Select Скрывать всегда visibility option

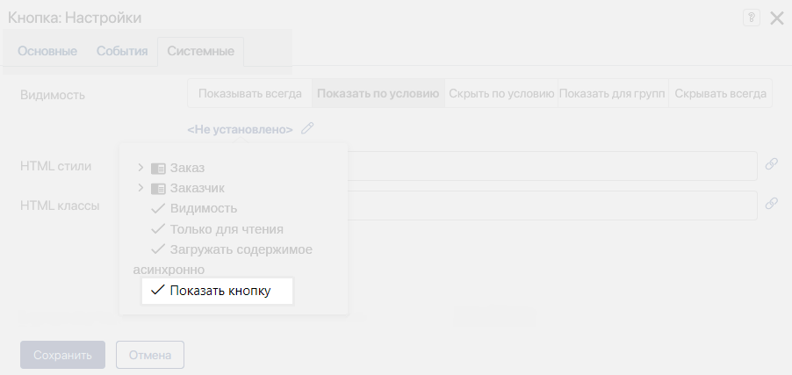point(721,93)
